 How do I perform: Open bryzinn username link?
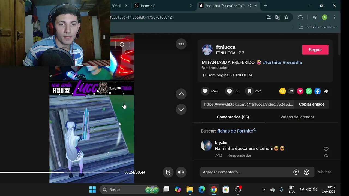pyautogui.click(x=222, y=143)
